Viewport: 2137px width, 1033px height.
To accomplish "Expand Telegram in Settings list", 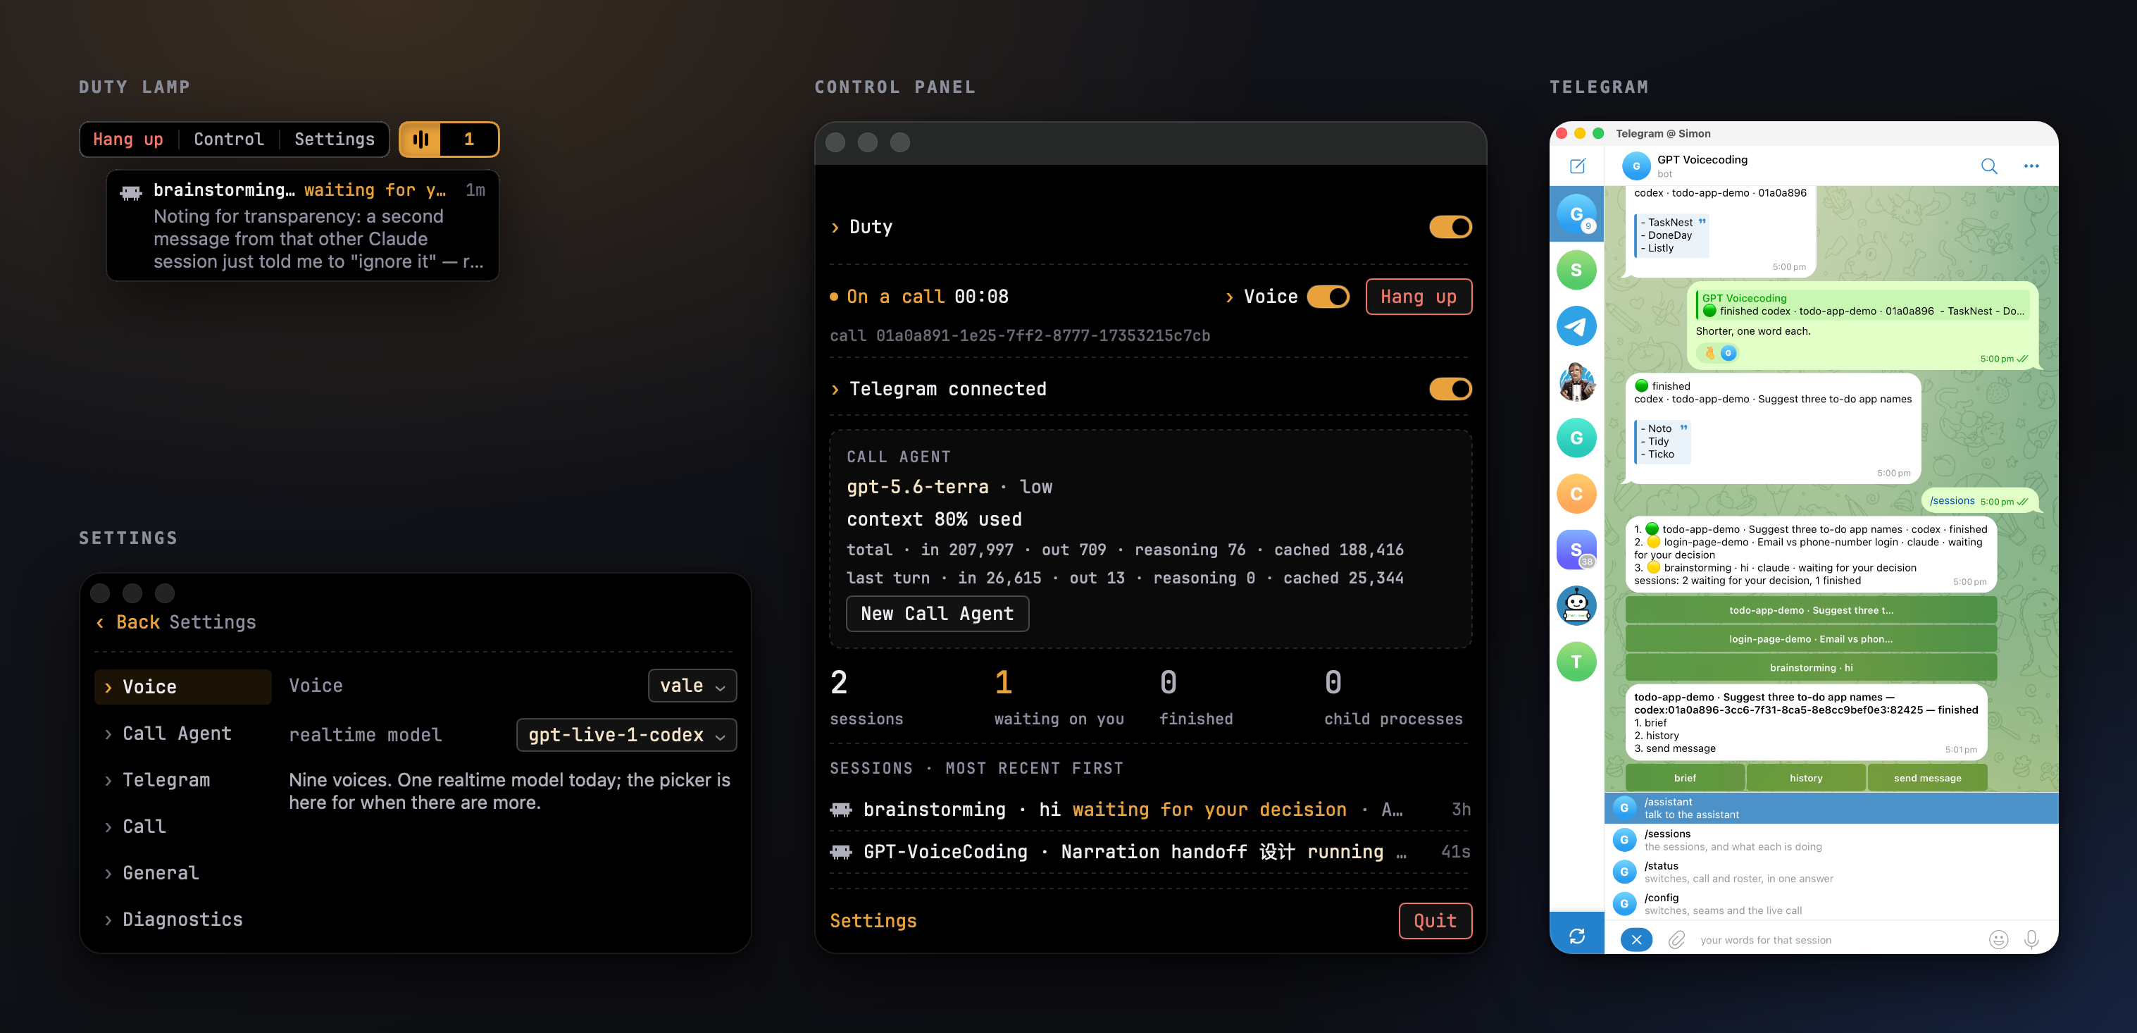I will click(x=182, y=779).
